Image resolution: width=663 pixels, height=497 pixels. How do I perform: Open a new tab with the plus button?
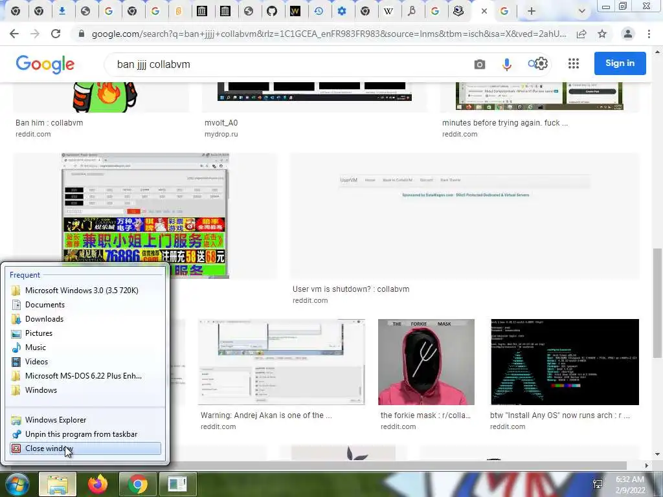tap(532, 12)
